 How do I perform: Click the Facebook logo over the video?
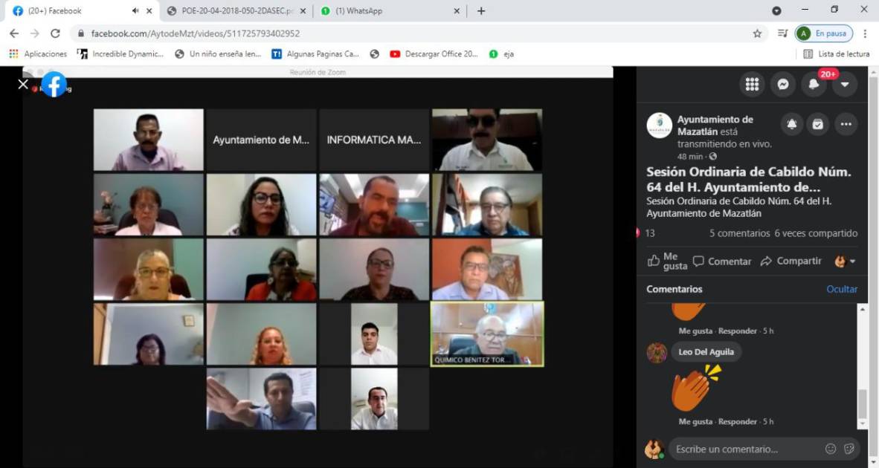[54, 85]
